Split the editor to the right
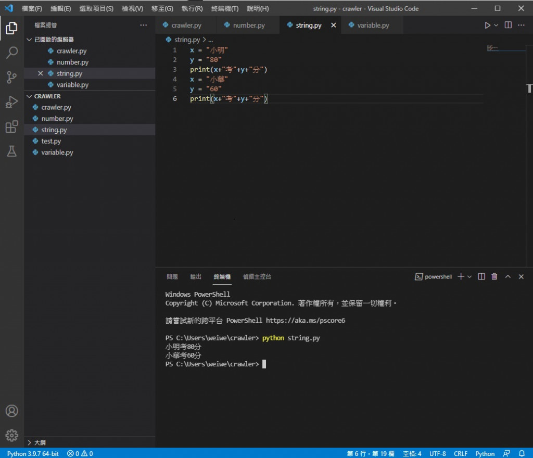The image size is (533, 458). (508, 25)
